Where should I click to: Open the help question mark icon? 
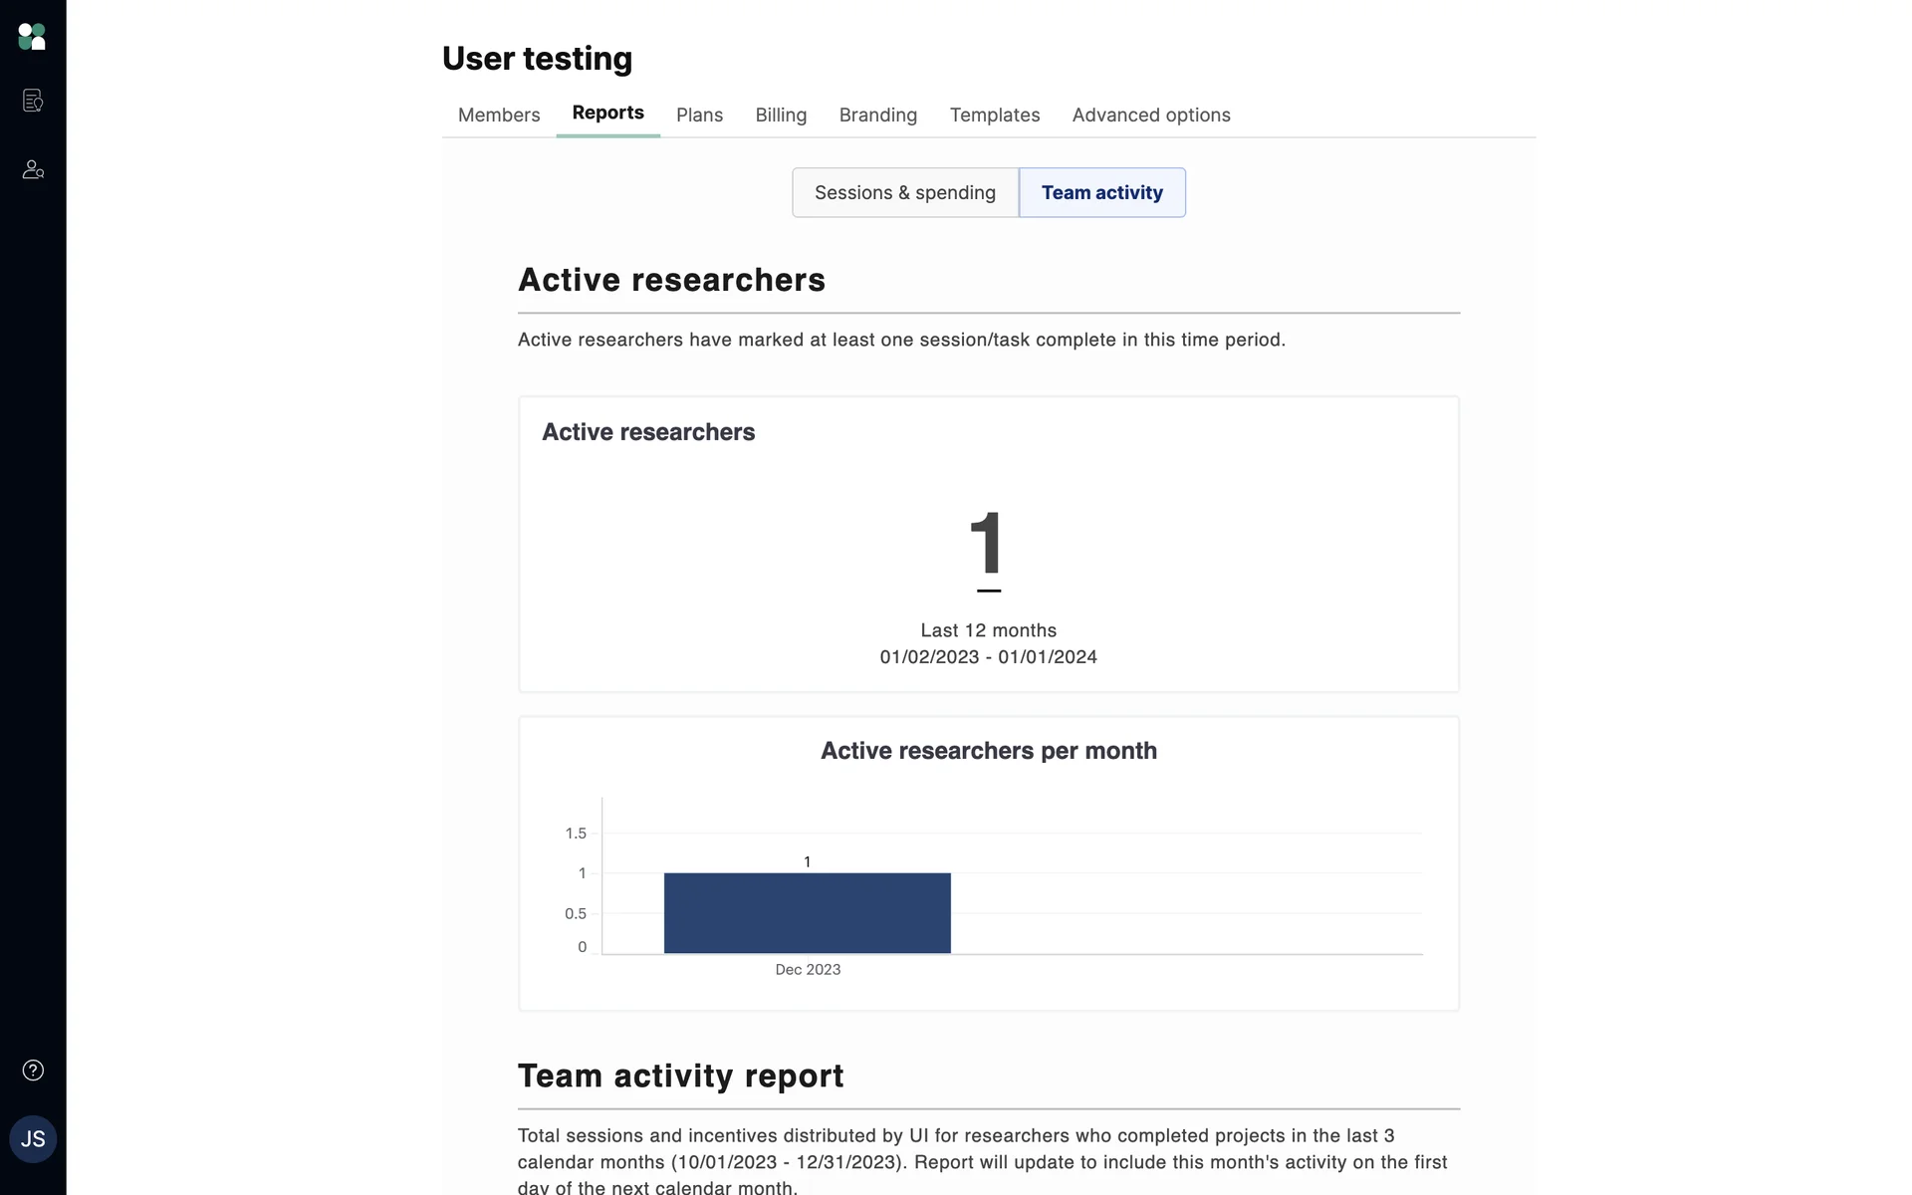pyautogui.click(x=33, y=1071)
